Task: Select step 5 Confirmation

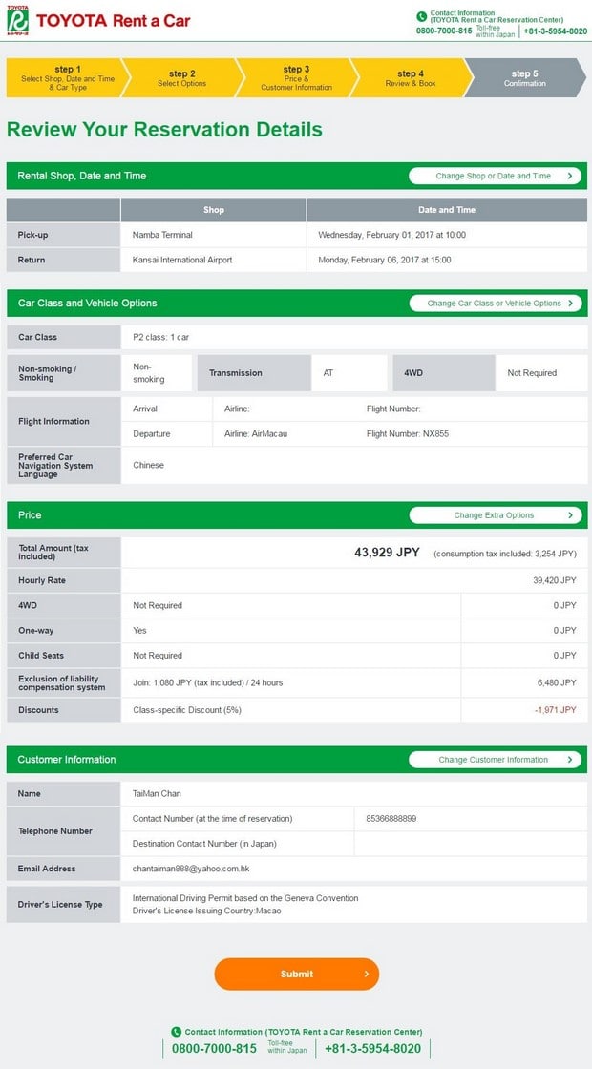Action: click(524, 78)
